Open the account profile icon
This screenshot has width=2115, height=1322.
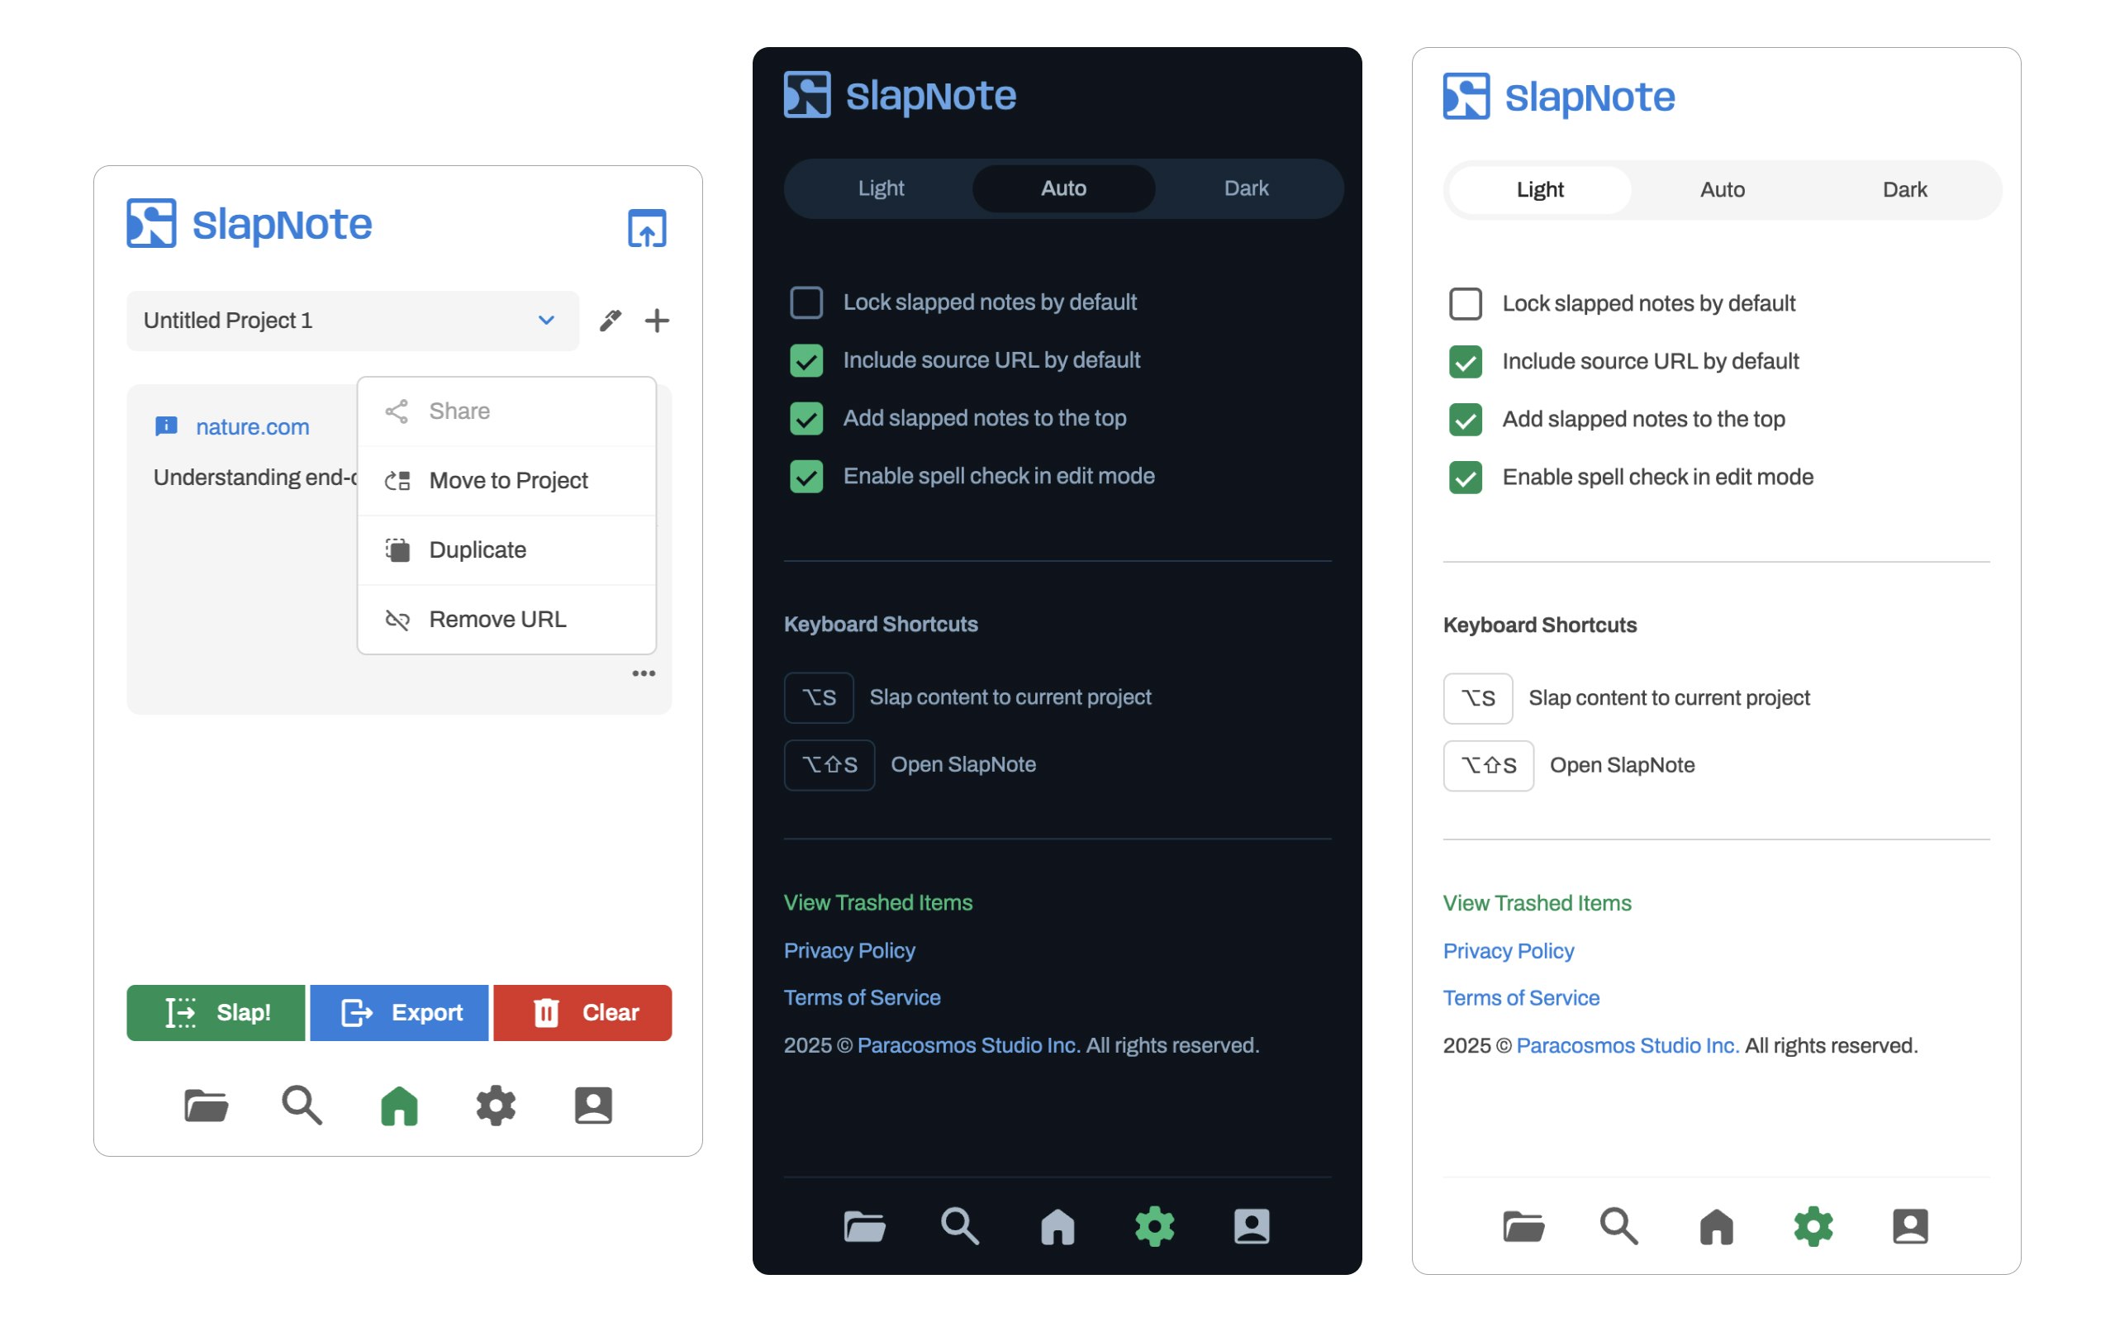[592, 1106]
